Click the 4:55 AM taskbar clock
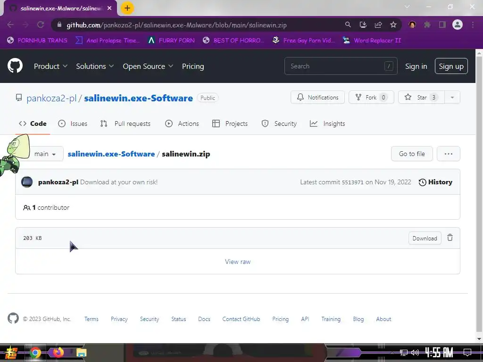483x362 pixels. 439,353
